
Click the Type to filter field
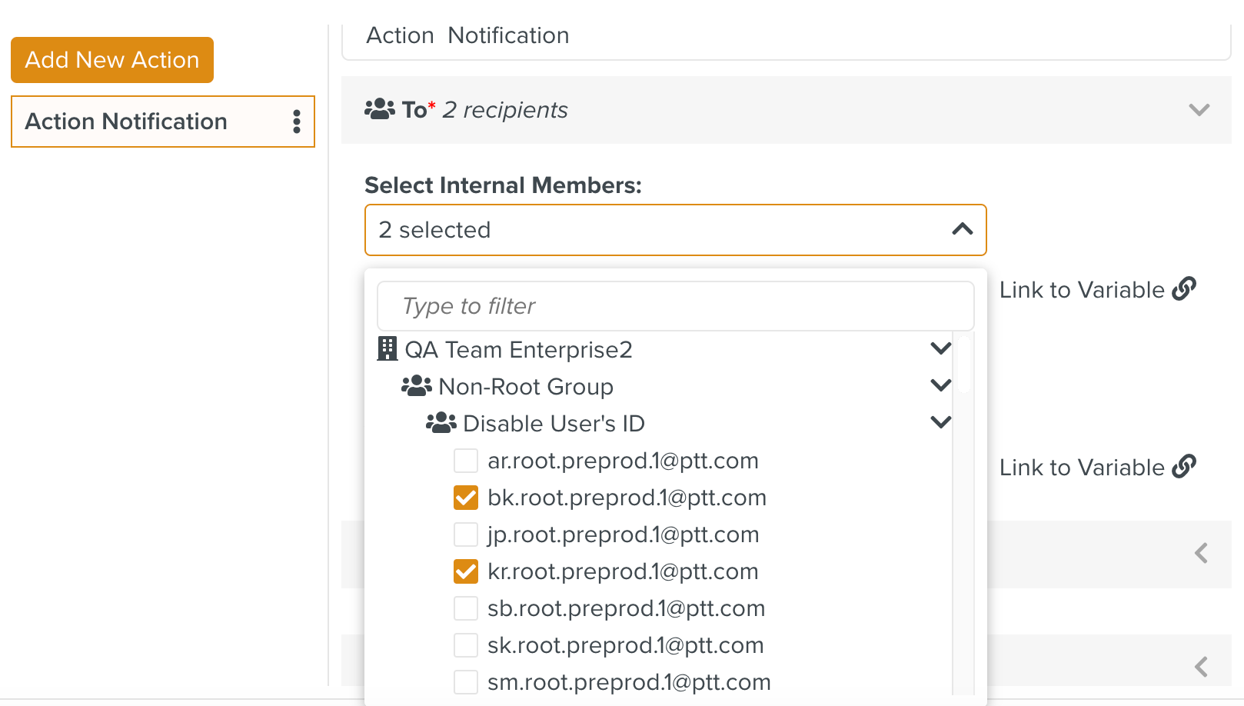click(x=675, y=306)
